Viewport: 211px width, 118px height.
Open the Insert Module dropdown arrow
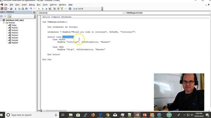tap(8, 9)
